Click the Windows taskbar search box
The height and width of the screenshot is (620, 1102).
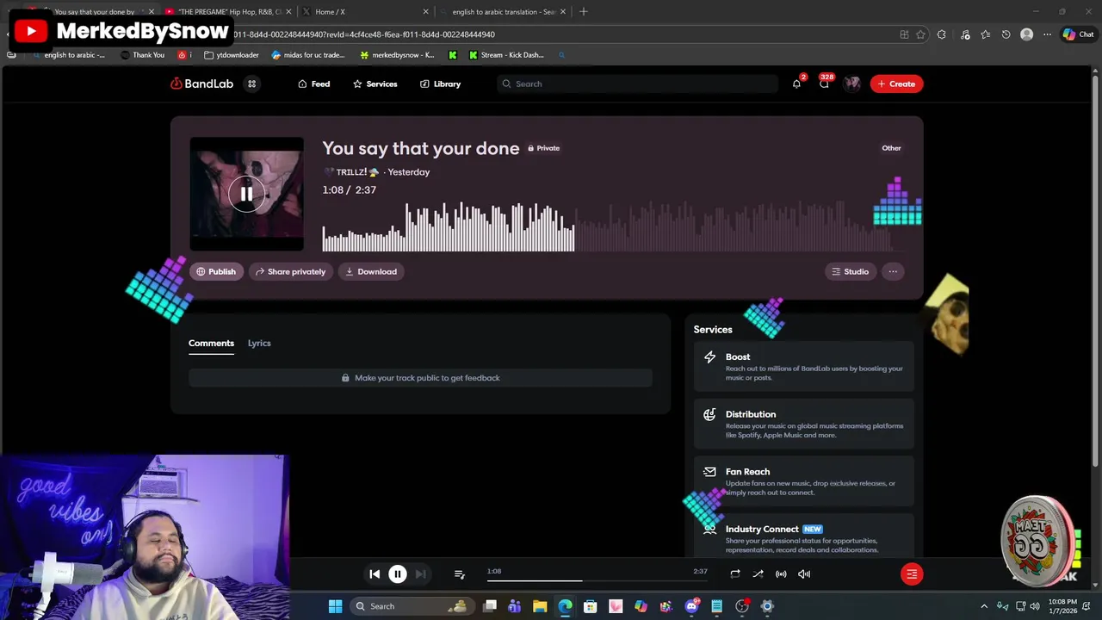tap(412, 606)
